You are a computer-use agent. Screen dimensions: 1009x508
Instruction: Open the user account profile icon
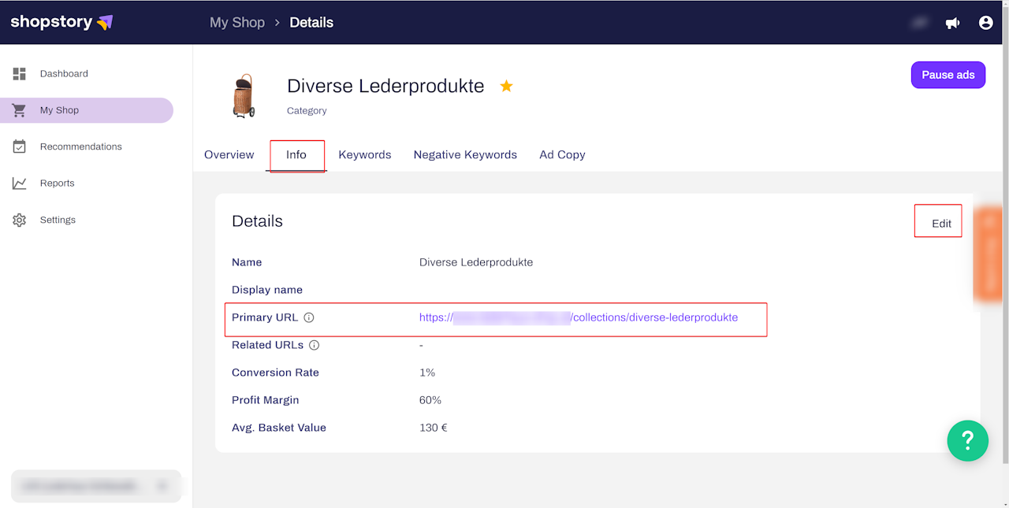tap(985, 23)
